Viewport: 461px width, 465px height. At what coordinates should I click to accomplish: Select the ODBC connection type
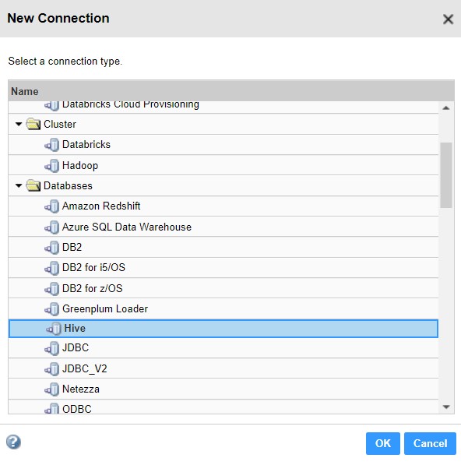coord(77,409)
